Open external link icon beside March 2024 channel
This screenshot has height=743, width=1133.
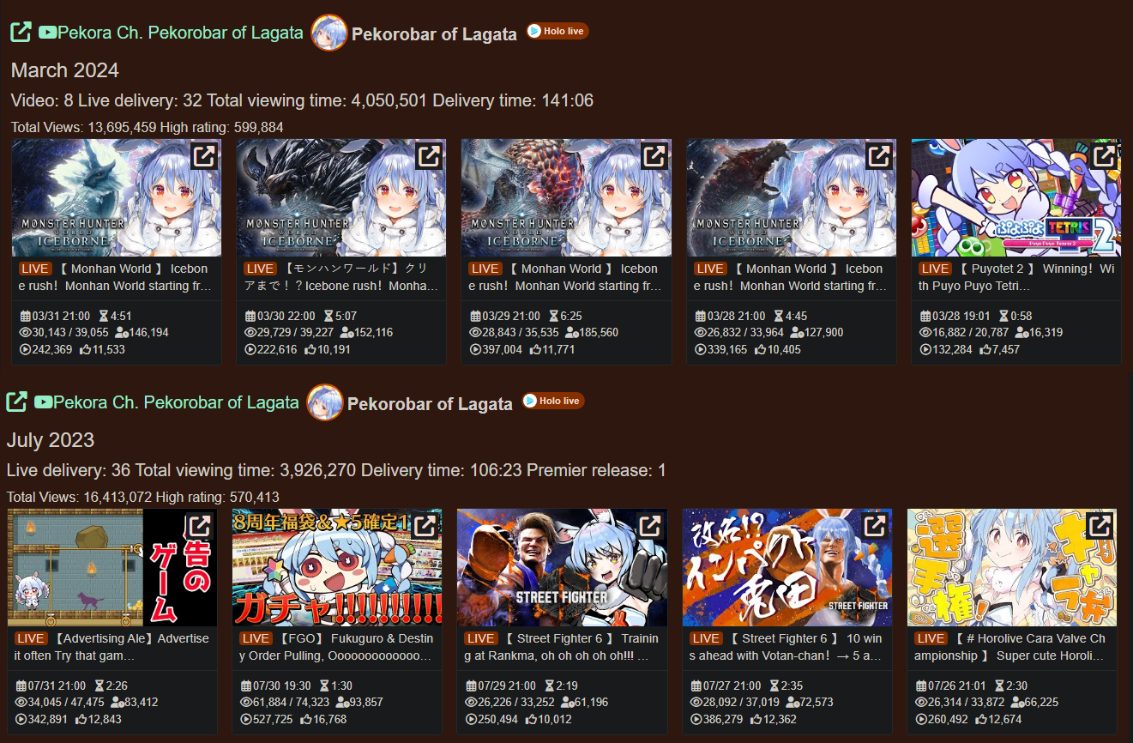pyautogui.click(x=21, y=33)
